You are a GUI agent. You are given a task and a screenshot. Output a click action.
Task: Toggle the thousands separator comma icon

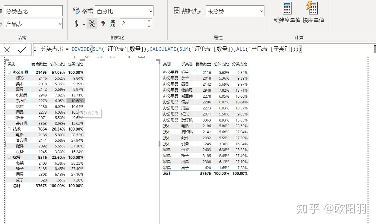[103, 24]
